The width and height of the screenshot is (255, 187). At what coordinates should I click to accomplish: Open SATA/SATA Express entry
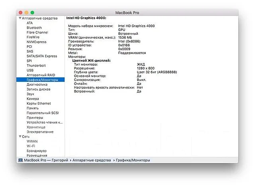(x=42, y=56)
